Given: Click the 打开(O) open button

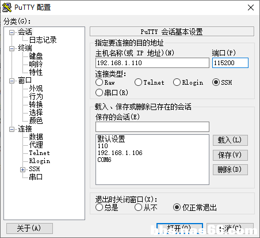Looking at the screenshot, I should [179, 228].
